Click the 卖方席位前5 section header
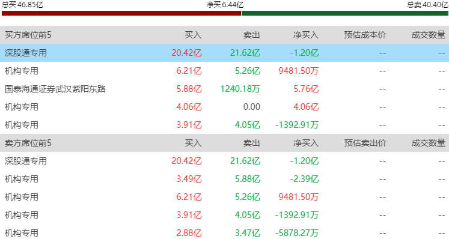This screenshot has width=449, height=239. pos(28,143)
